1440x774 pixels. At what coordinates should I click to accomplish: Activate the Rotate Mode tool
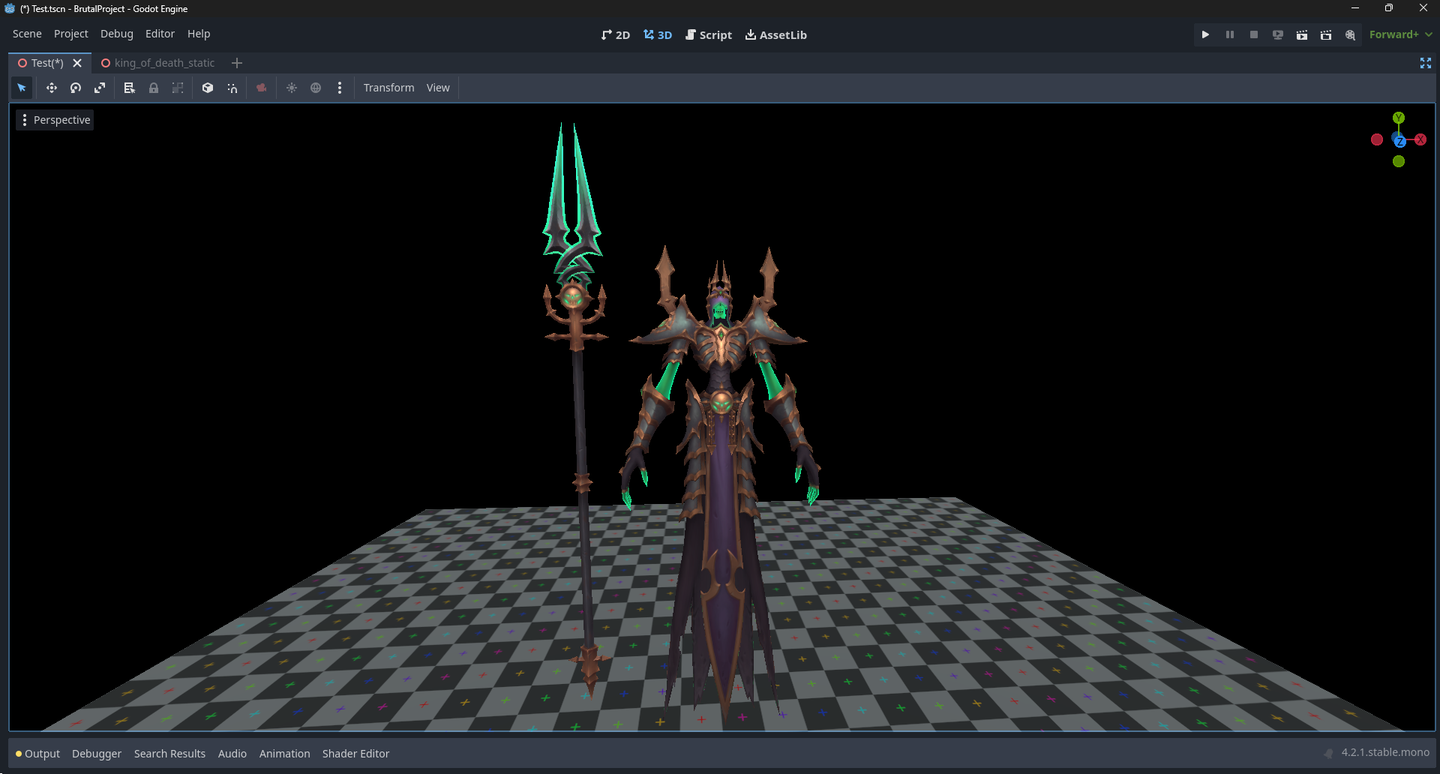76,88
